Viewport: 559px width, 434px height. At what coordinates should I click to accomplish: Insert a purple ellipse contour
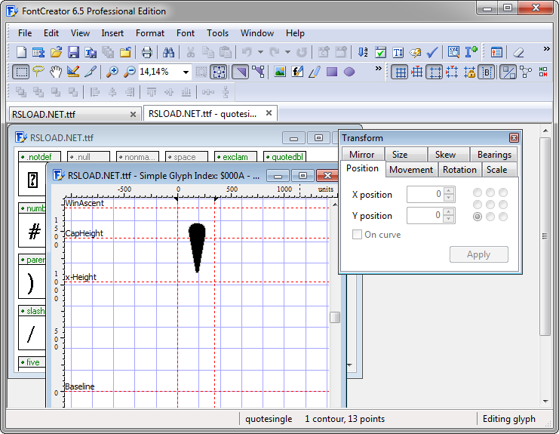pos(349,72)
